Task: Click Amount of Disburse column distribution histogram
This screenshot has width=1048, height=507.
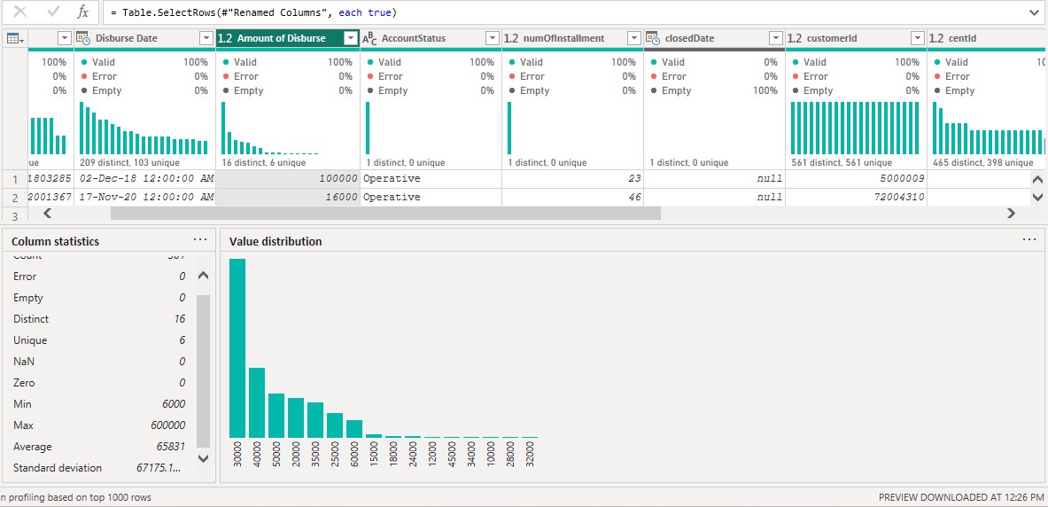Action: [x=287, y=129]
